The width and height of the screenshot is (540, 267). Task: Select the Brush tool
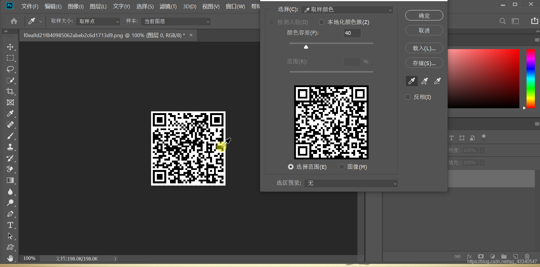(10, 136)
